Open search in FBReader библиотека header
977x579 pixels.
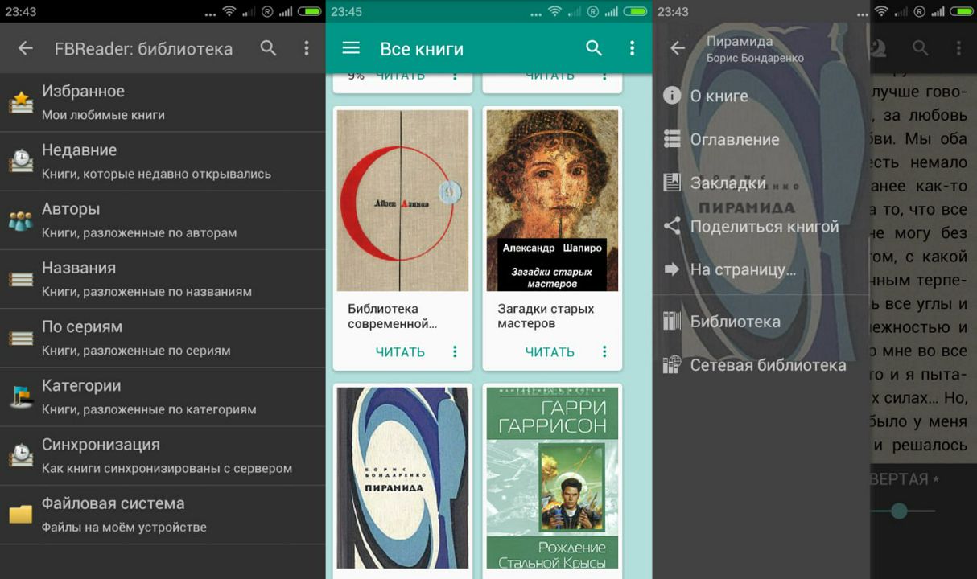(x=268, y=48)
